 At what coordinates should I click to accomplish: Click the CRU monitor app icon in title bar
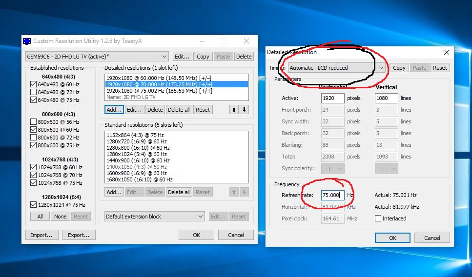[27, 41]
